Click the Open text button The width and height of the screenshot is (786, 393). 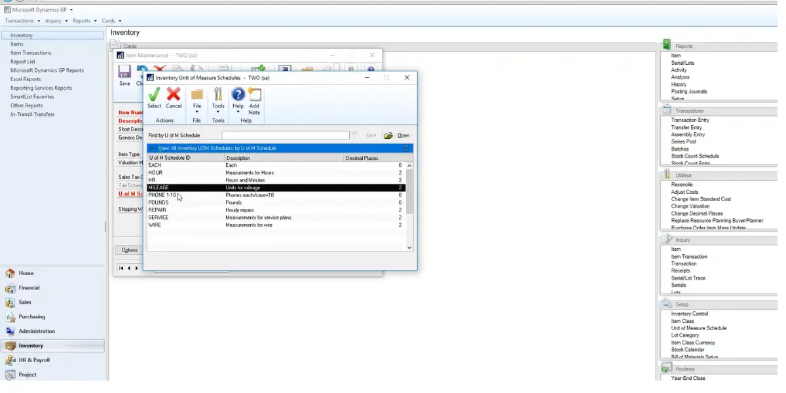tap(403, 136)
